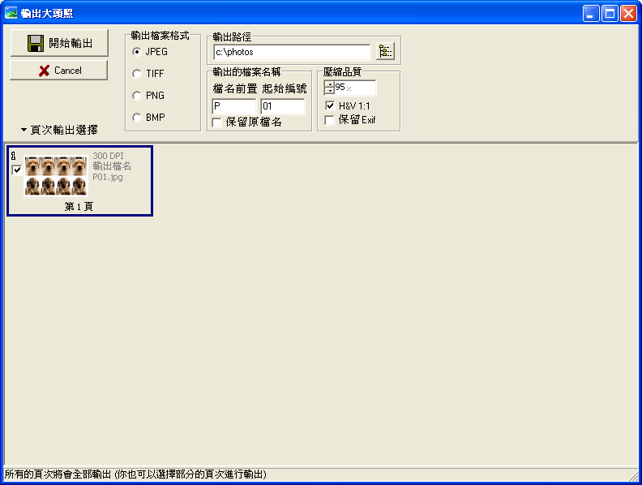Click the browse folder icon beside output path
The height and width of the screenshot is (485, 642).
385,52
